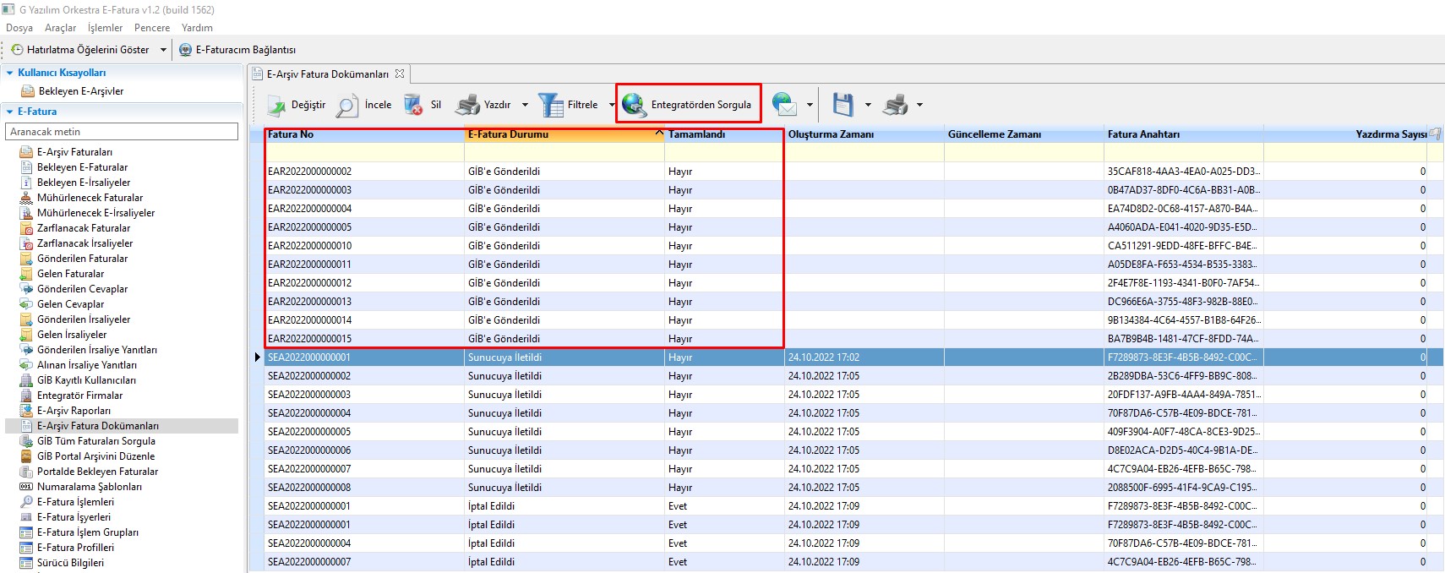
Task: Click the Değiştir edit icon
Action: click(x=277, y=106)
